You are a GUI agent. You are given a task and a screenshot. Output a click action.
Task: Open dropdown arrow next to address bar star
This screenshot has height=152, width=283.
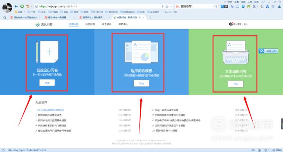coord(171,6)
